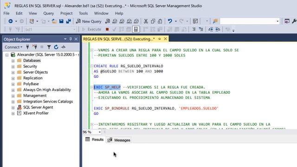Open the Undo history dropdown arrow
The width and height of the screenshot is (297, 167).
pyautogui.click(x=176, y=21)
